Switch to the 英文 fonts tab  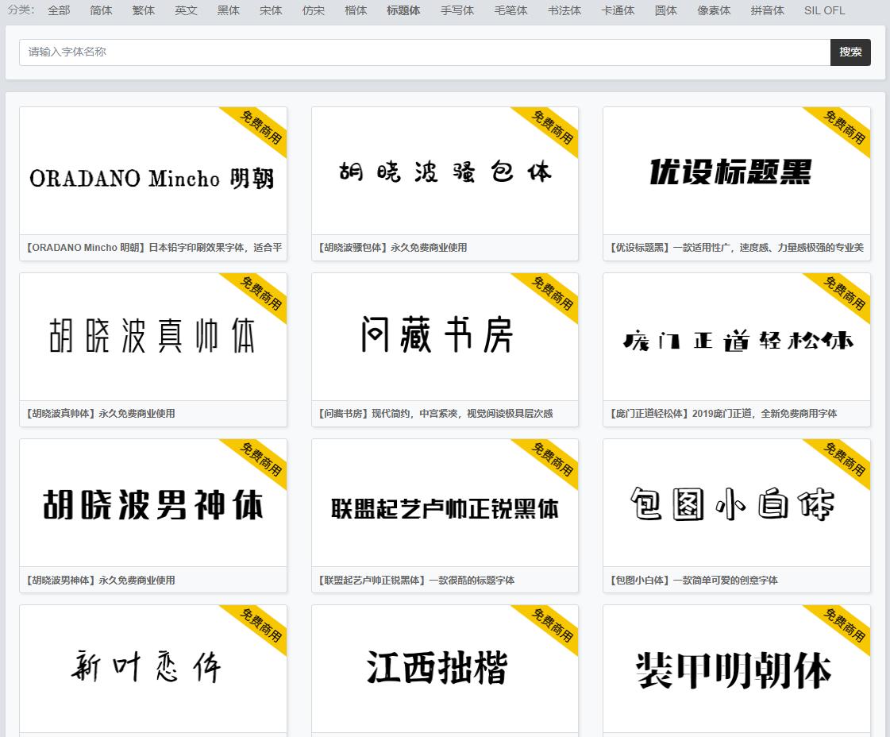tap(186, 10)
